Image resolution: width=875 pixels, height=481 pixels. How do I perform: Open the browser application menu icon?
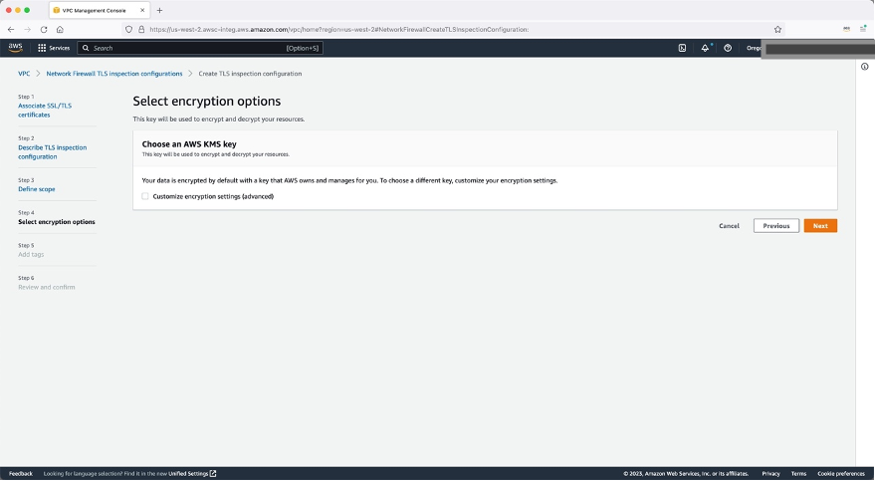[863, 29]
